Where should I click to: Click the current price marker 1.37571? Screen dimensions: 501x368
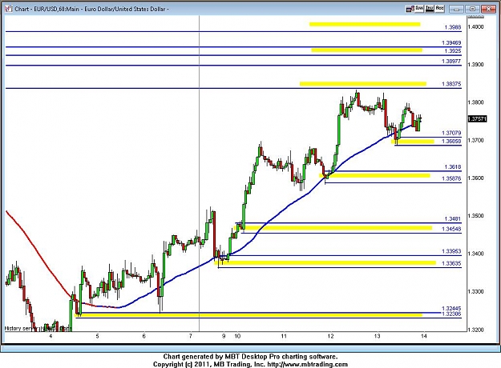click(477, 119)
